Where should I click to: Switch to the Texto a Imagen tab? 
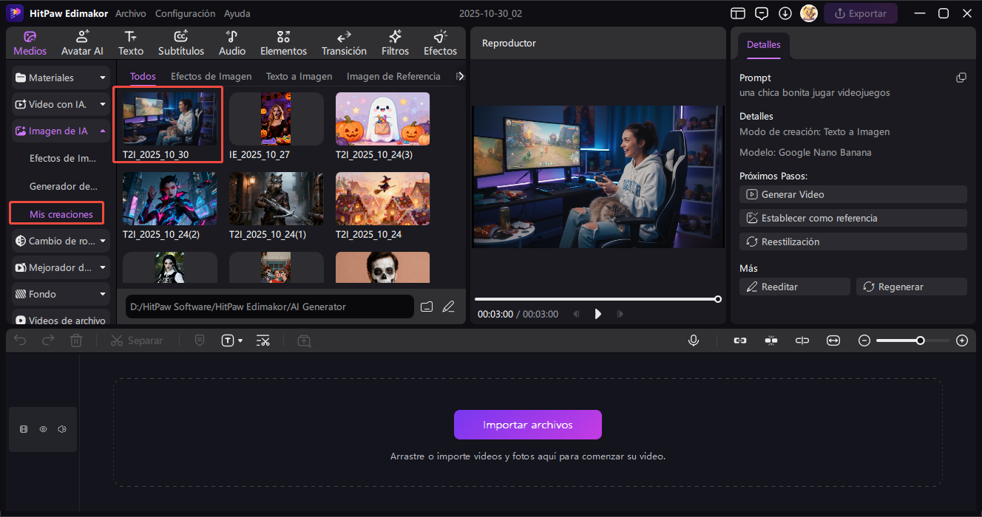pyautogui.click(x=299, y=76)
